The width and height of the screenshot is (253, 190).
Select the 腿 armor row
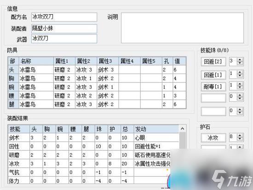97,104
